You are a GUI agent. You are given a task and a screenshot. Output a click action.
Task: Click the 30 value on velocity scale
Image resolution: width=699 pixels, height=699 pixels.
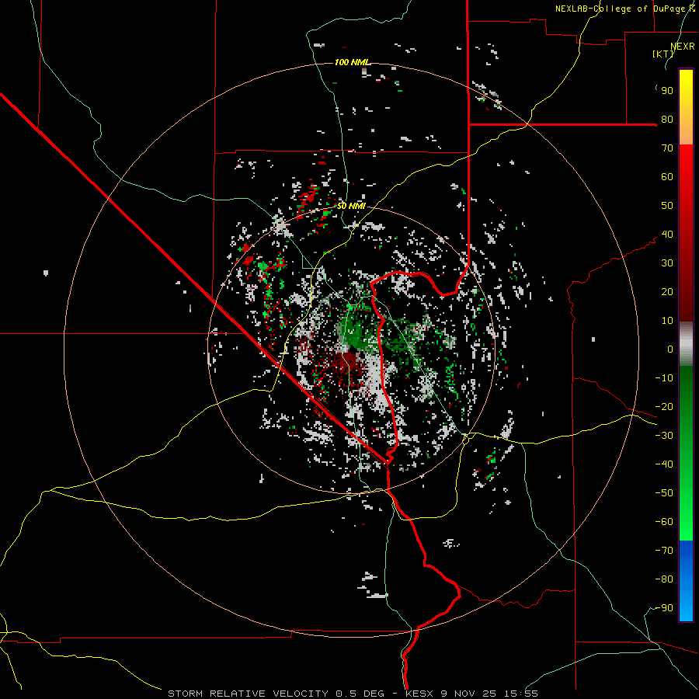coord(667,263)
